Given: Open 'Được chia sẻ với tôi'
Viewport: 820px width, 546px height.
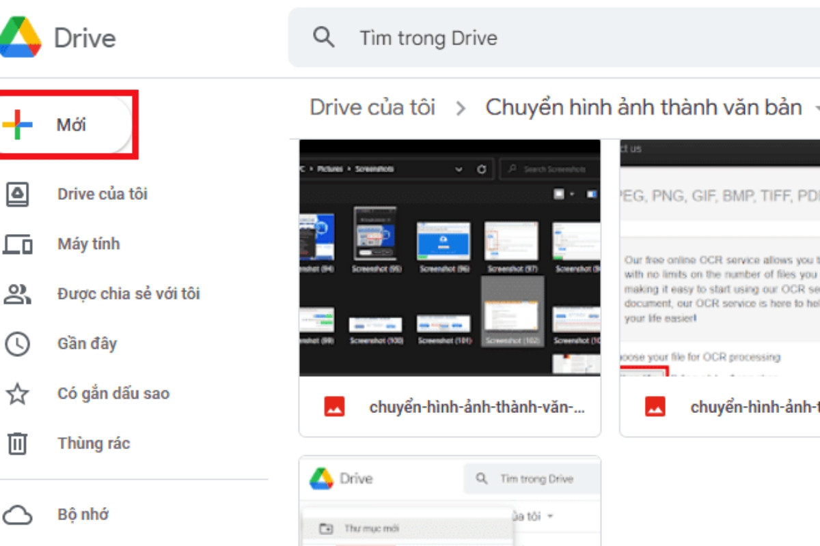Looking at the screenshot, I should point(128,294).
